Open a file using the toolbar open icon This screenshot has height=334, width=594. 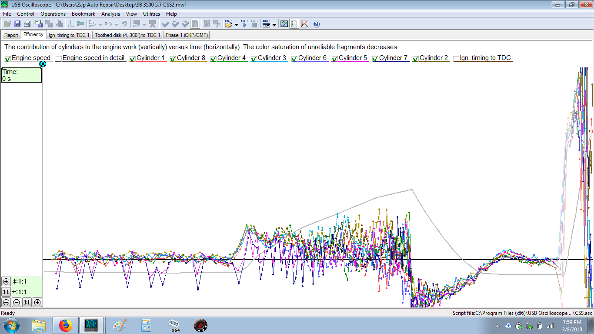(x=6, y=24)
